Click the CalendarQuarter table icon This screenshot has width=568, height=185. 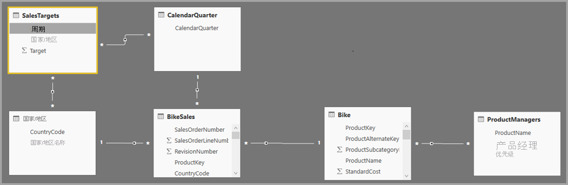point(161,15)
